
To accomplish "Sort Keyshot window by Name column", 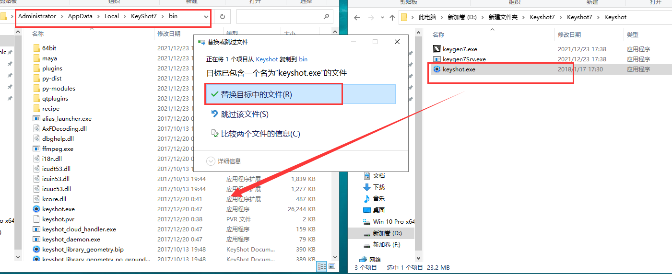I will 438,35.
